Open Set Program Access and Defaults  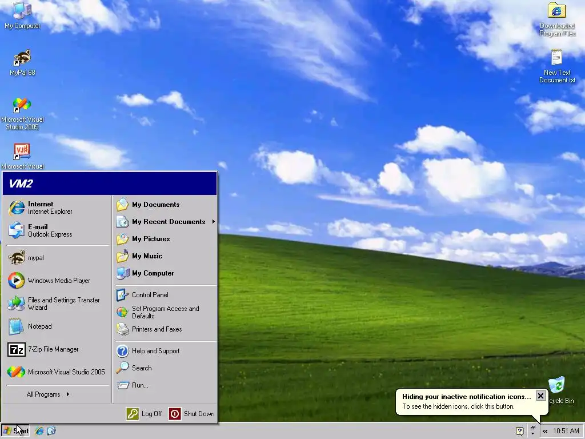click(x=165, y=312)
